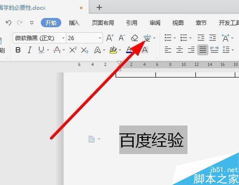Image resolution: width=239 pixels, height=185 pixels.
Task: Open the 开发工具 ribbon tab
Action: click(229, 23)
